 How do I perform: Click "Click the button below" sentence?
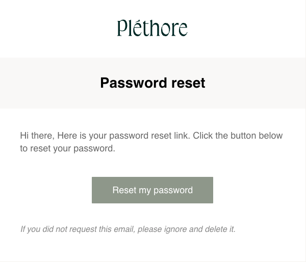coord(238,136)
